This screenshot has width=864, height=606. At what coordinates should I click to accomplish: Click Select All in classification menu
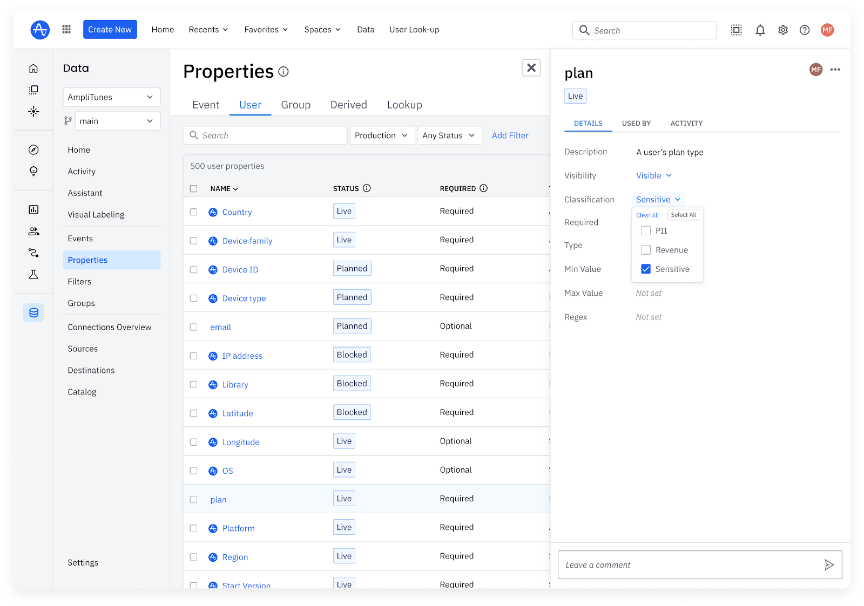click(684, 215)
